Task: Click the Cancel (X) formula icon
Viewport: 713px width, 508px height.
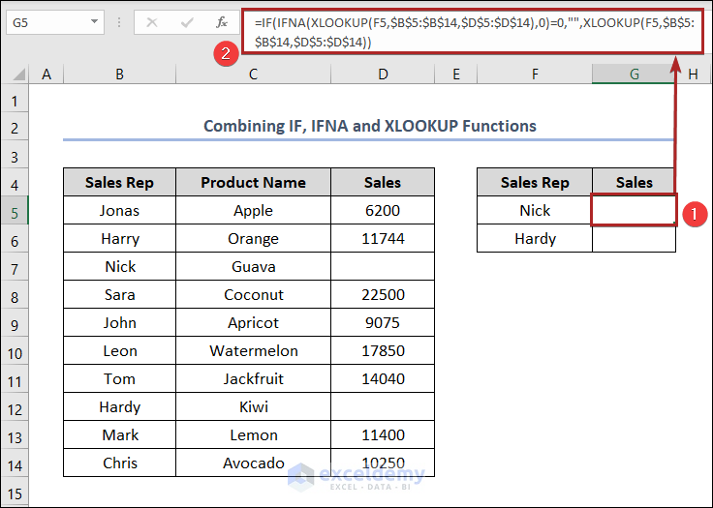Action: click(x=152, y=21)
